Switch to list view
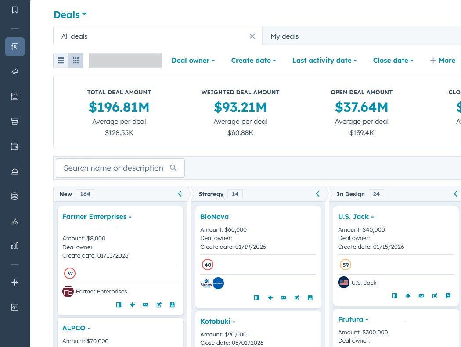The height and width of the screenshot is (347, 461). (x=61, y=61)
